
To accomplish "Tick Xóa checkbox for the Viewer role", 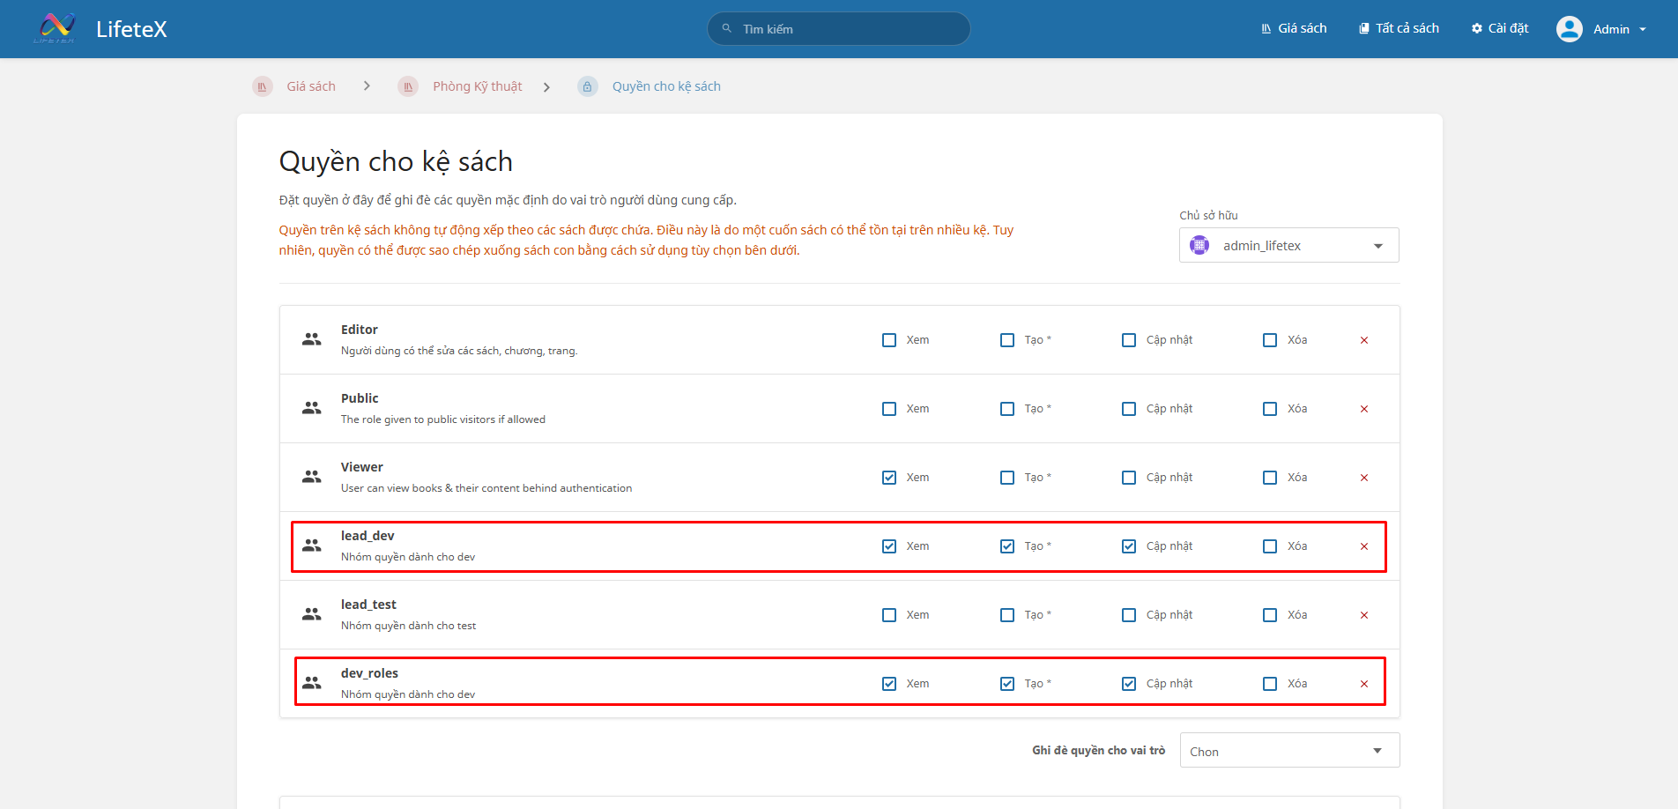I will (1270, 478).
